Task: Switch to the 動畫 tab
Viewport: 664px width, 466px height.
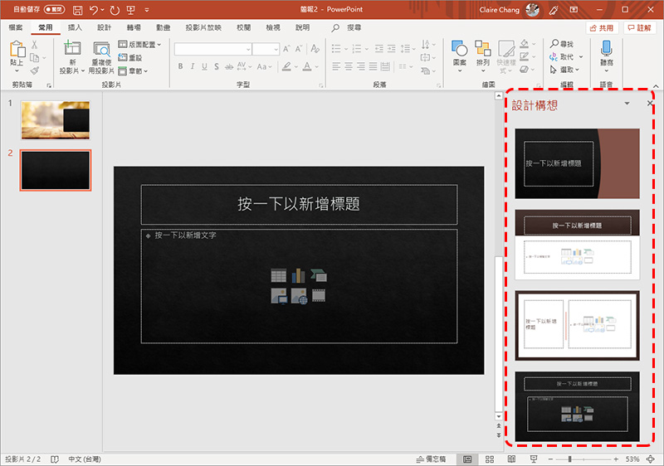Action: click(x=163, y=27)
